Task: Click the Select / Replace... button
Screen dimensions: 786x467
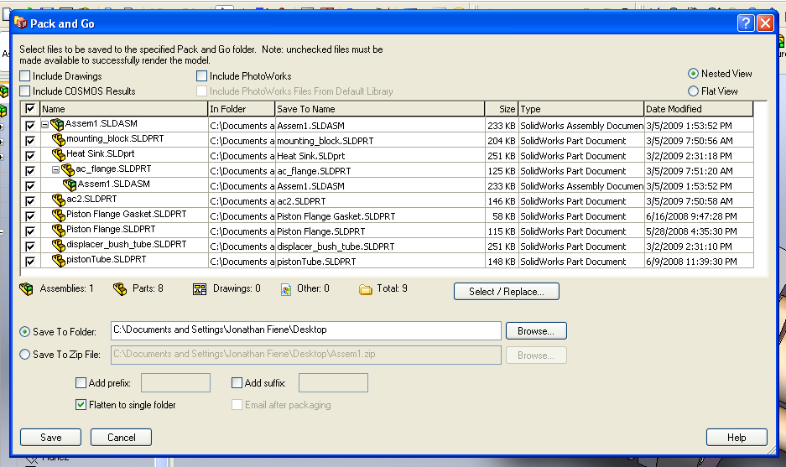Action: point(507,292)
